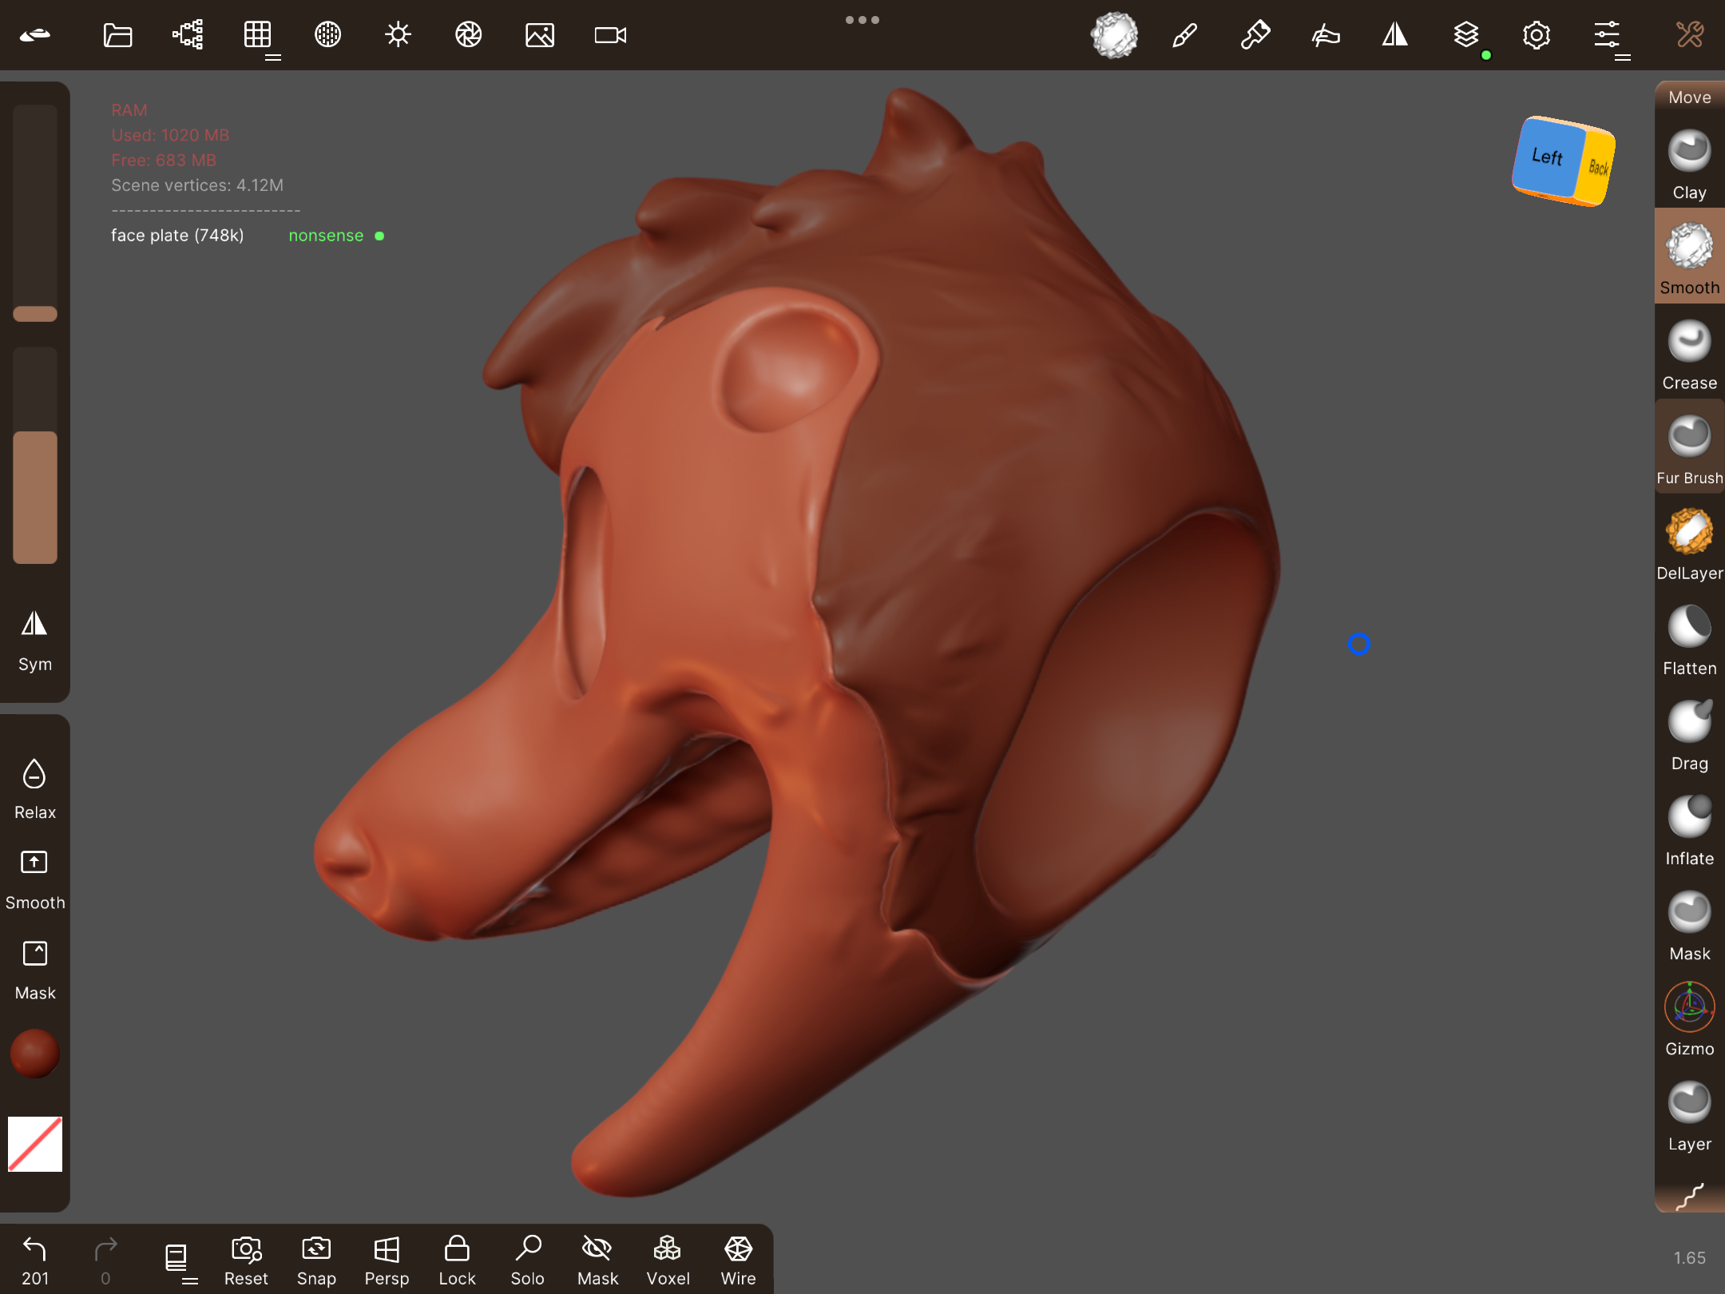Open the Post Process aperture icon

pos(468,35)
